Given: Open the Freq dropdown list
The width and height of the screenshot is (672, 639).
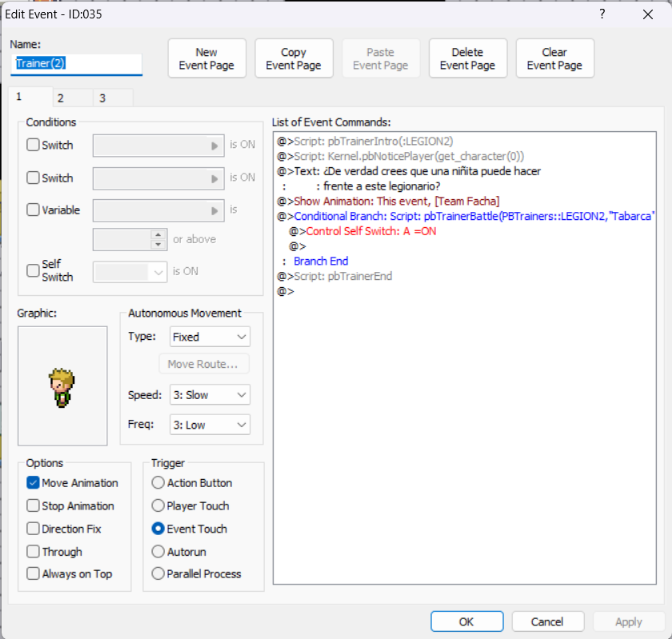Looking at the screenshot, I should pos(209,425).
